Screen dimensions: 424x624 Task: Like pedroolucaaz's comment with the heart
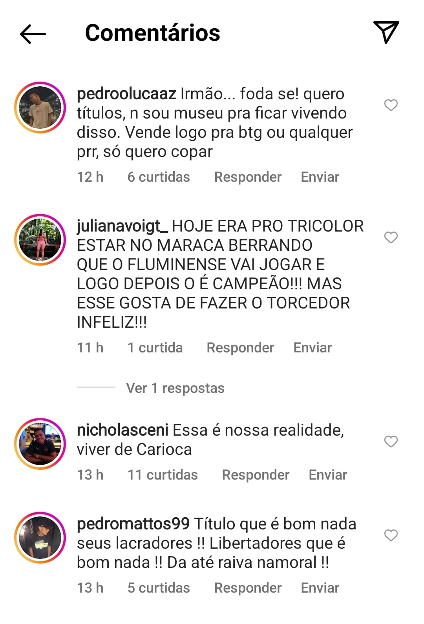tap(391, 105)
